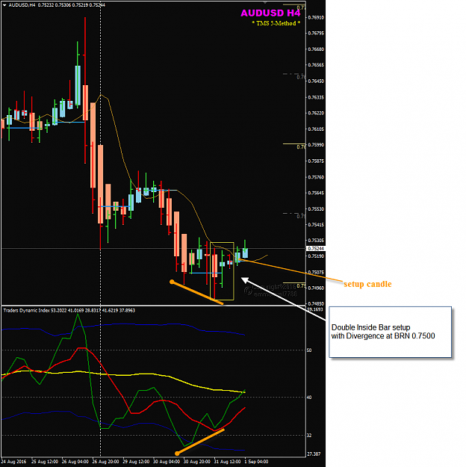Screen dimensions: 466x467
Task: Click the 0.75990 price axis label
Action: [x=316, y=145]
